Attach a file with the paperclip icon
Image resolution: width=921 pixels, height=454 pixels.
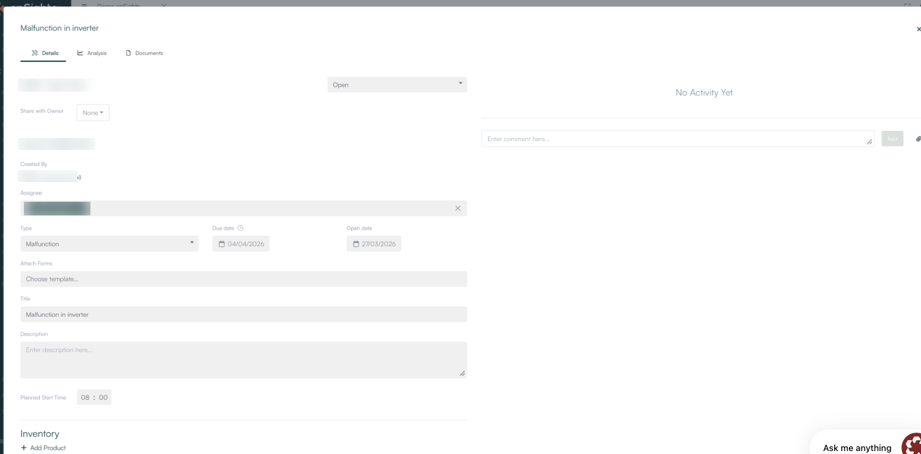pos(917,139)
